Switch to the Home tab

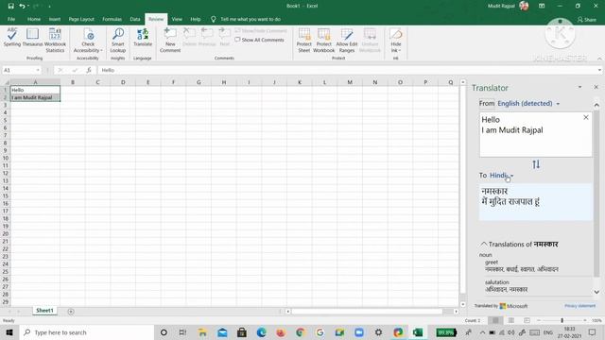click(34, 19)
